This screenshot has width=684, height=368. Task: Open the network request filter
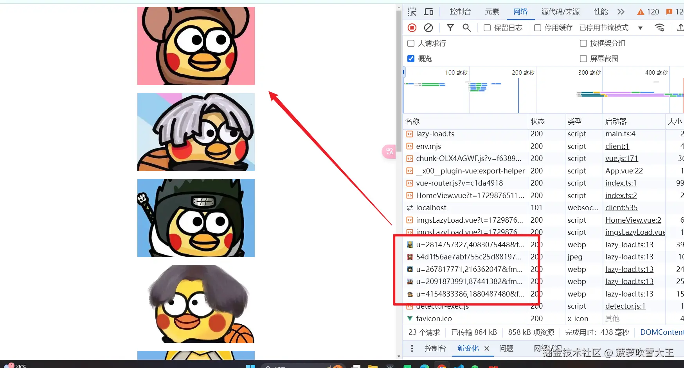point(450,28)
